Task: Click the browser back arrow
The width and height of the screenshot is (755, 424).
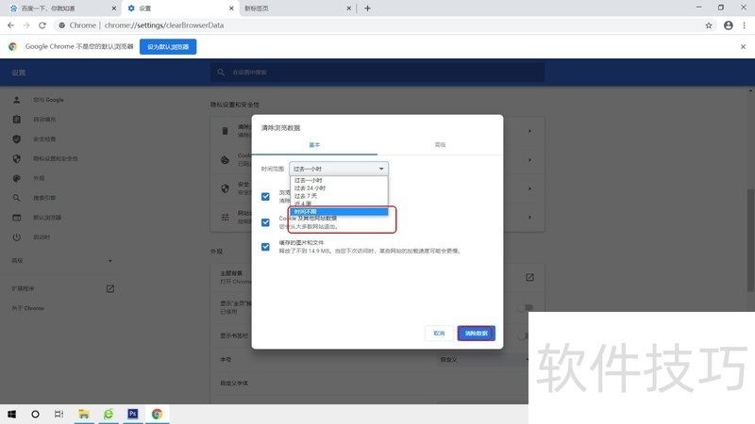Action: click(x=10, y=25)
